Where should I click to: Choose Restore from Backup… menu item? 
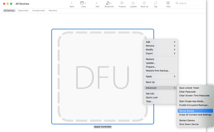[158, 71]
